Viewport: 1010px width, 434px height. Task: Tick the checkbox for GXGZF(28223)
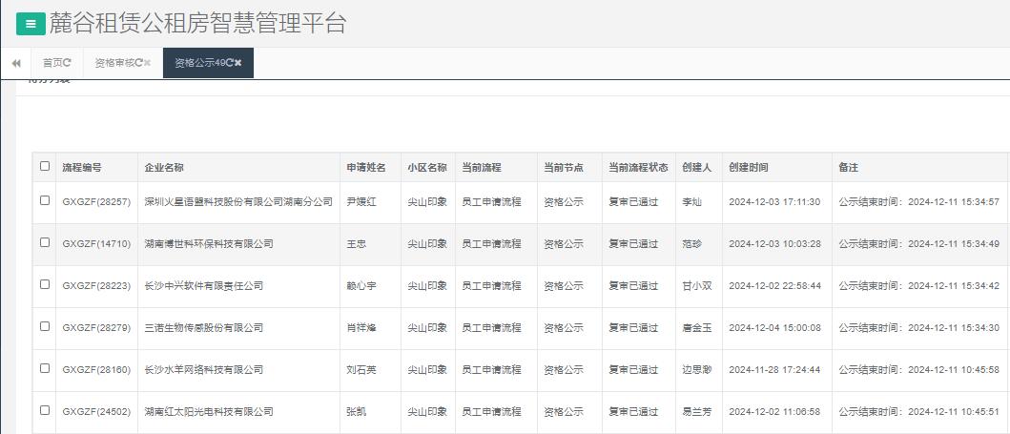pos(45,284)
